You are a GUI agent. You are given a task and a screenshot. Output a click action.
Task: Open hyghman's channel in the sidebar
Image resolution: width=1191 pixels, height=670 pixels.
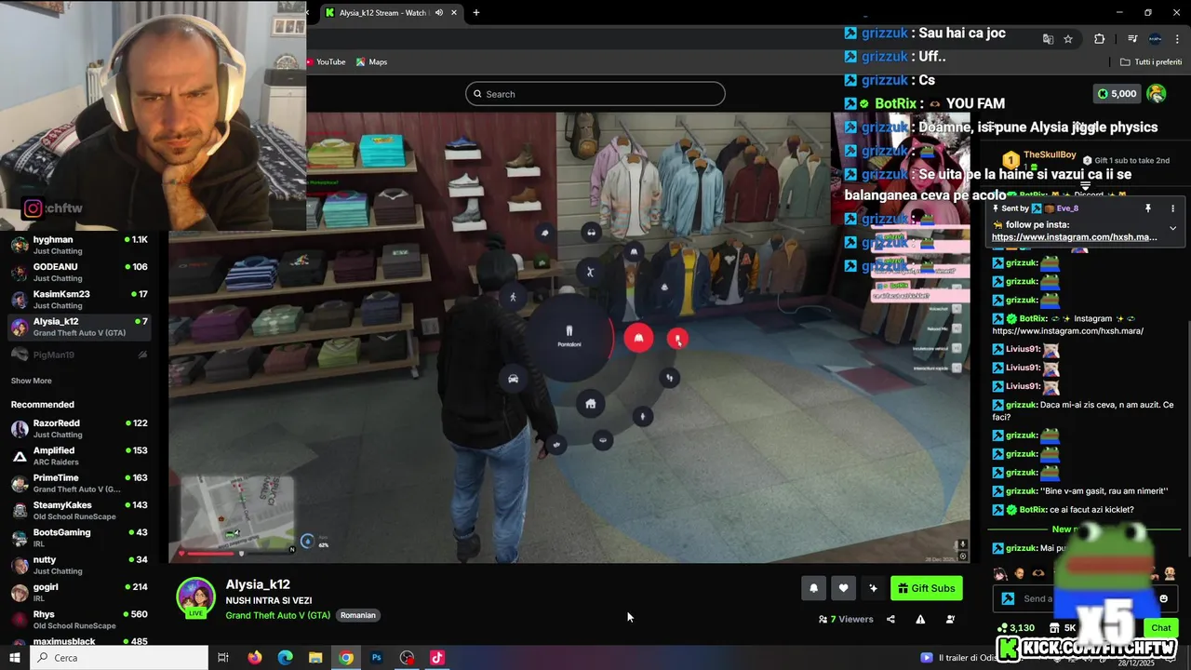pos(80,246)
